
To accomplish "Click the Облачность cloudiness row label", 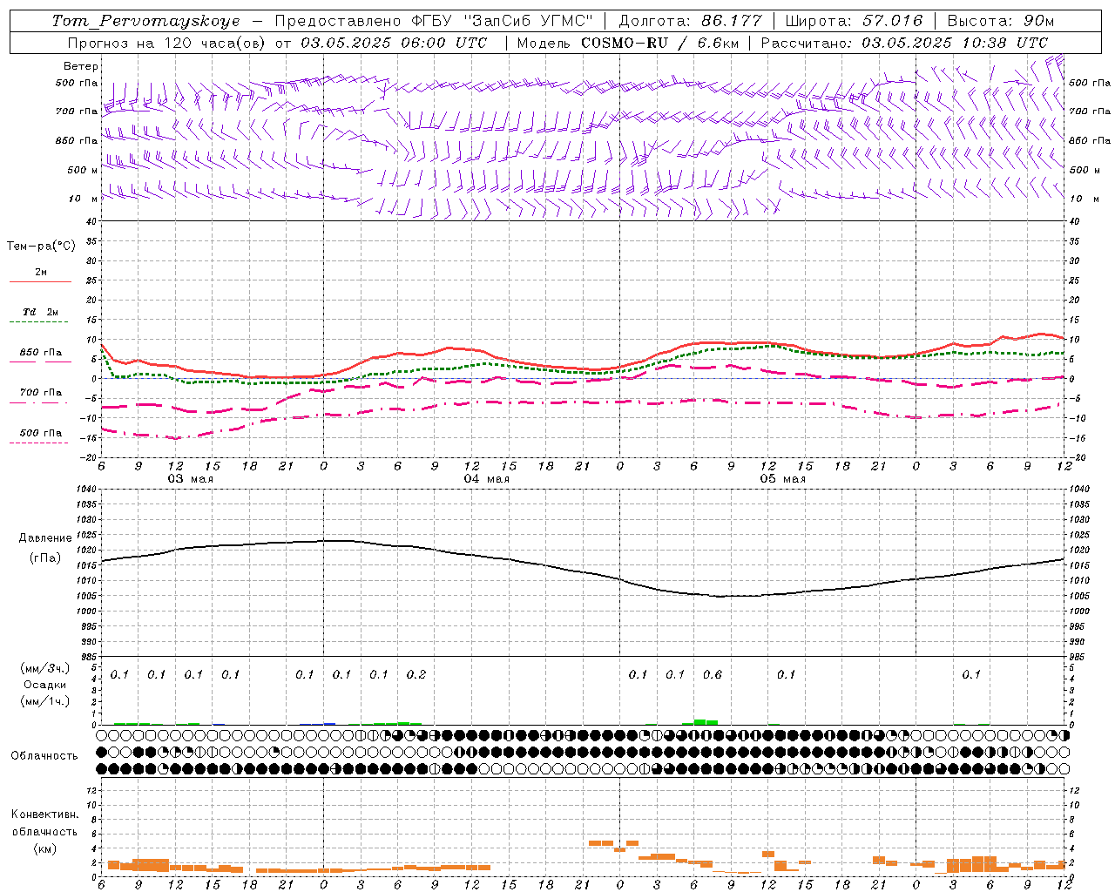I will coord(44,756).
